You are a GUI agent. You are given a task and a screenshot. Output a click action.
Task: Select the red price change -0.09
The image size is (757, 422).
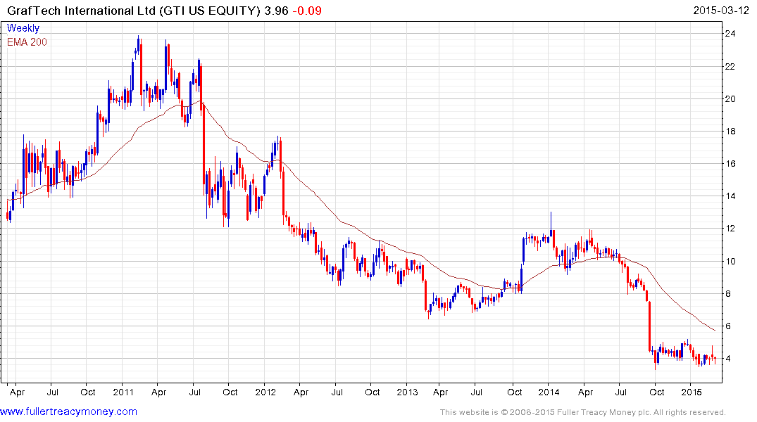[x=307, y=11]
